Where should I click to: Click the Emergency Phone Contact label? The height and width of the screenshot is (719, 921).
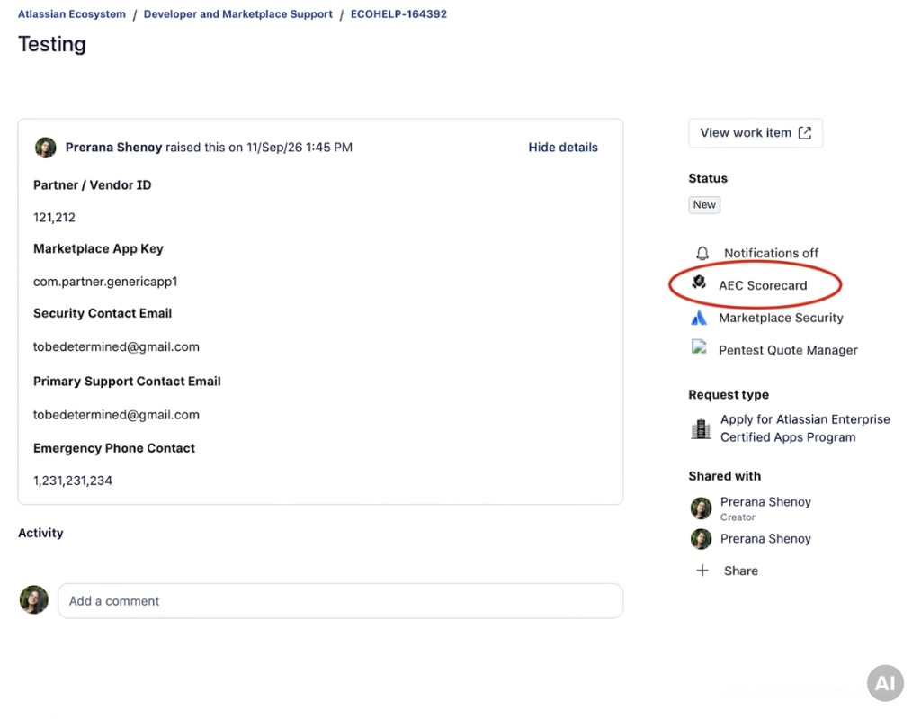(x=114, y=448)
